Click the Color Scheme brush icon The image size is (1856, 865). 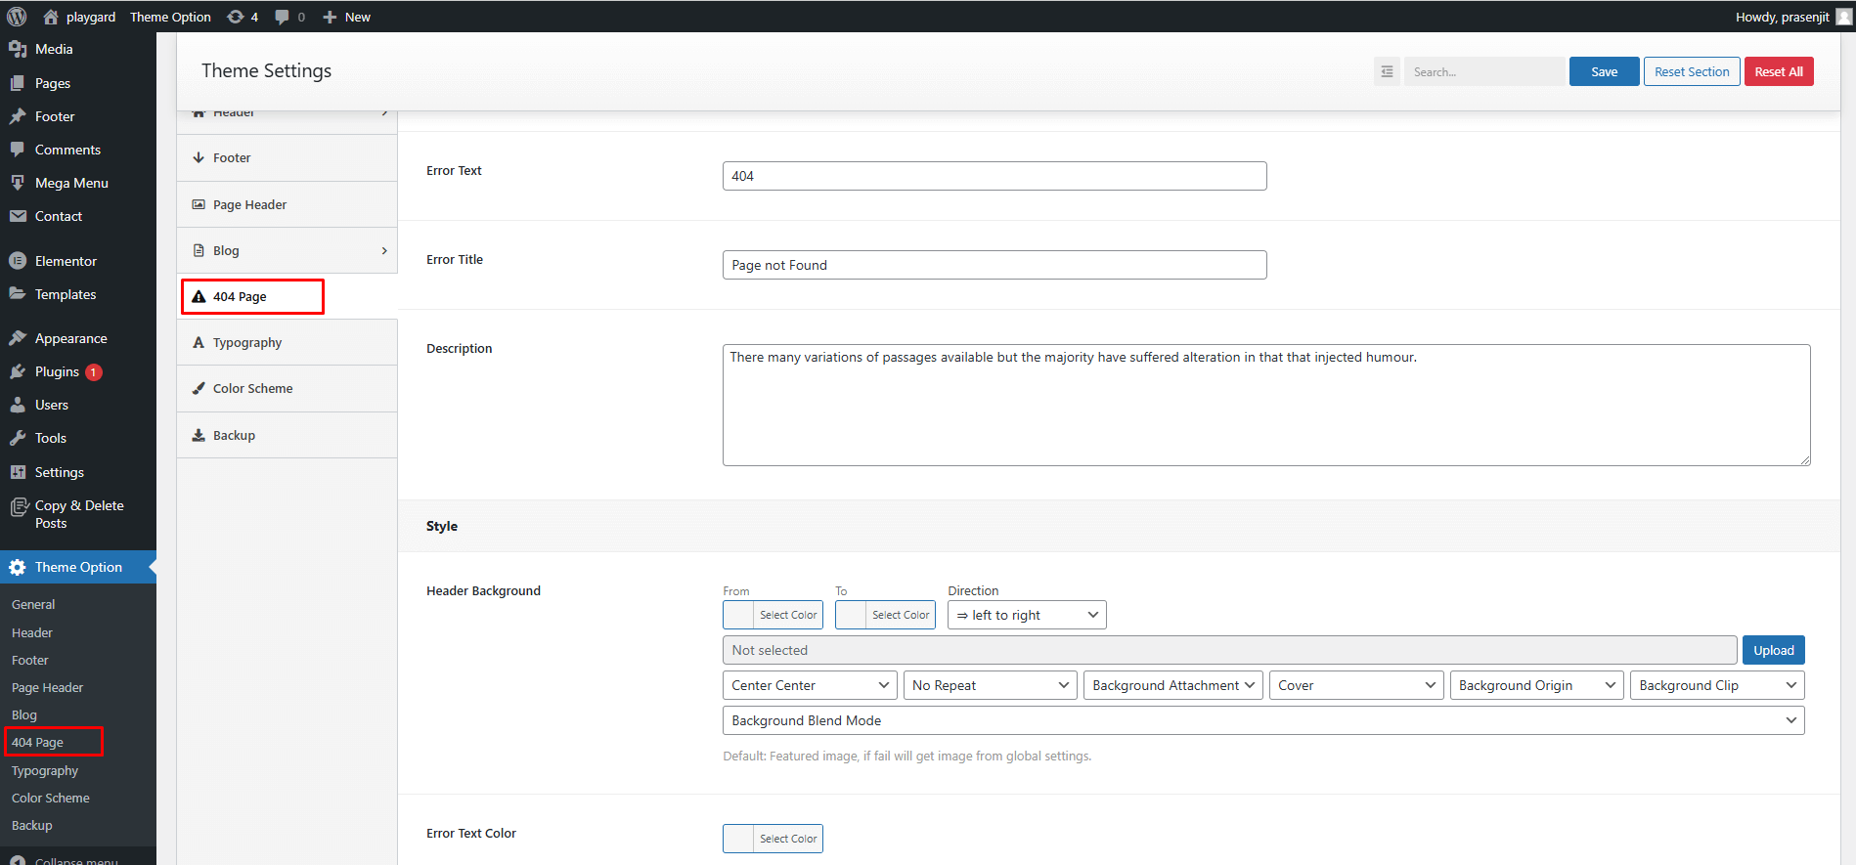coord(199,388)
